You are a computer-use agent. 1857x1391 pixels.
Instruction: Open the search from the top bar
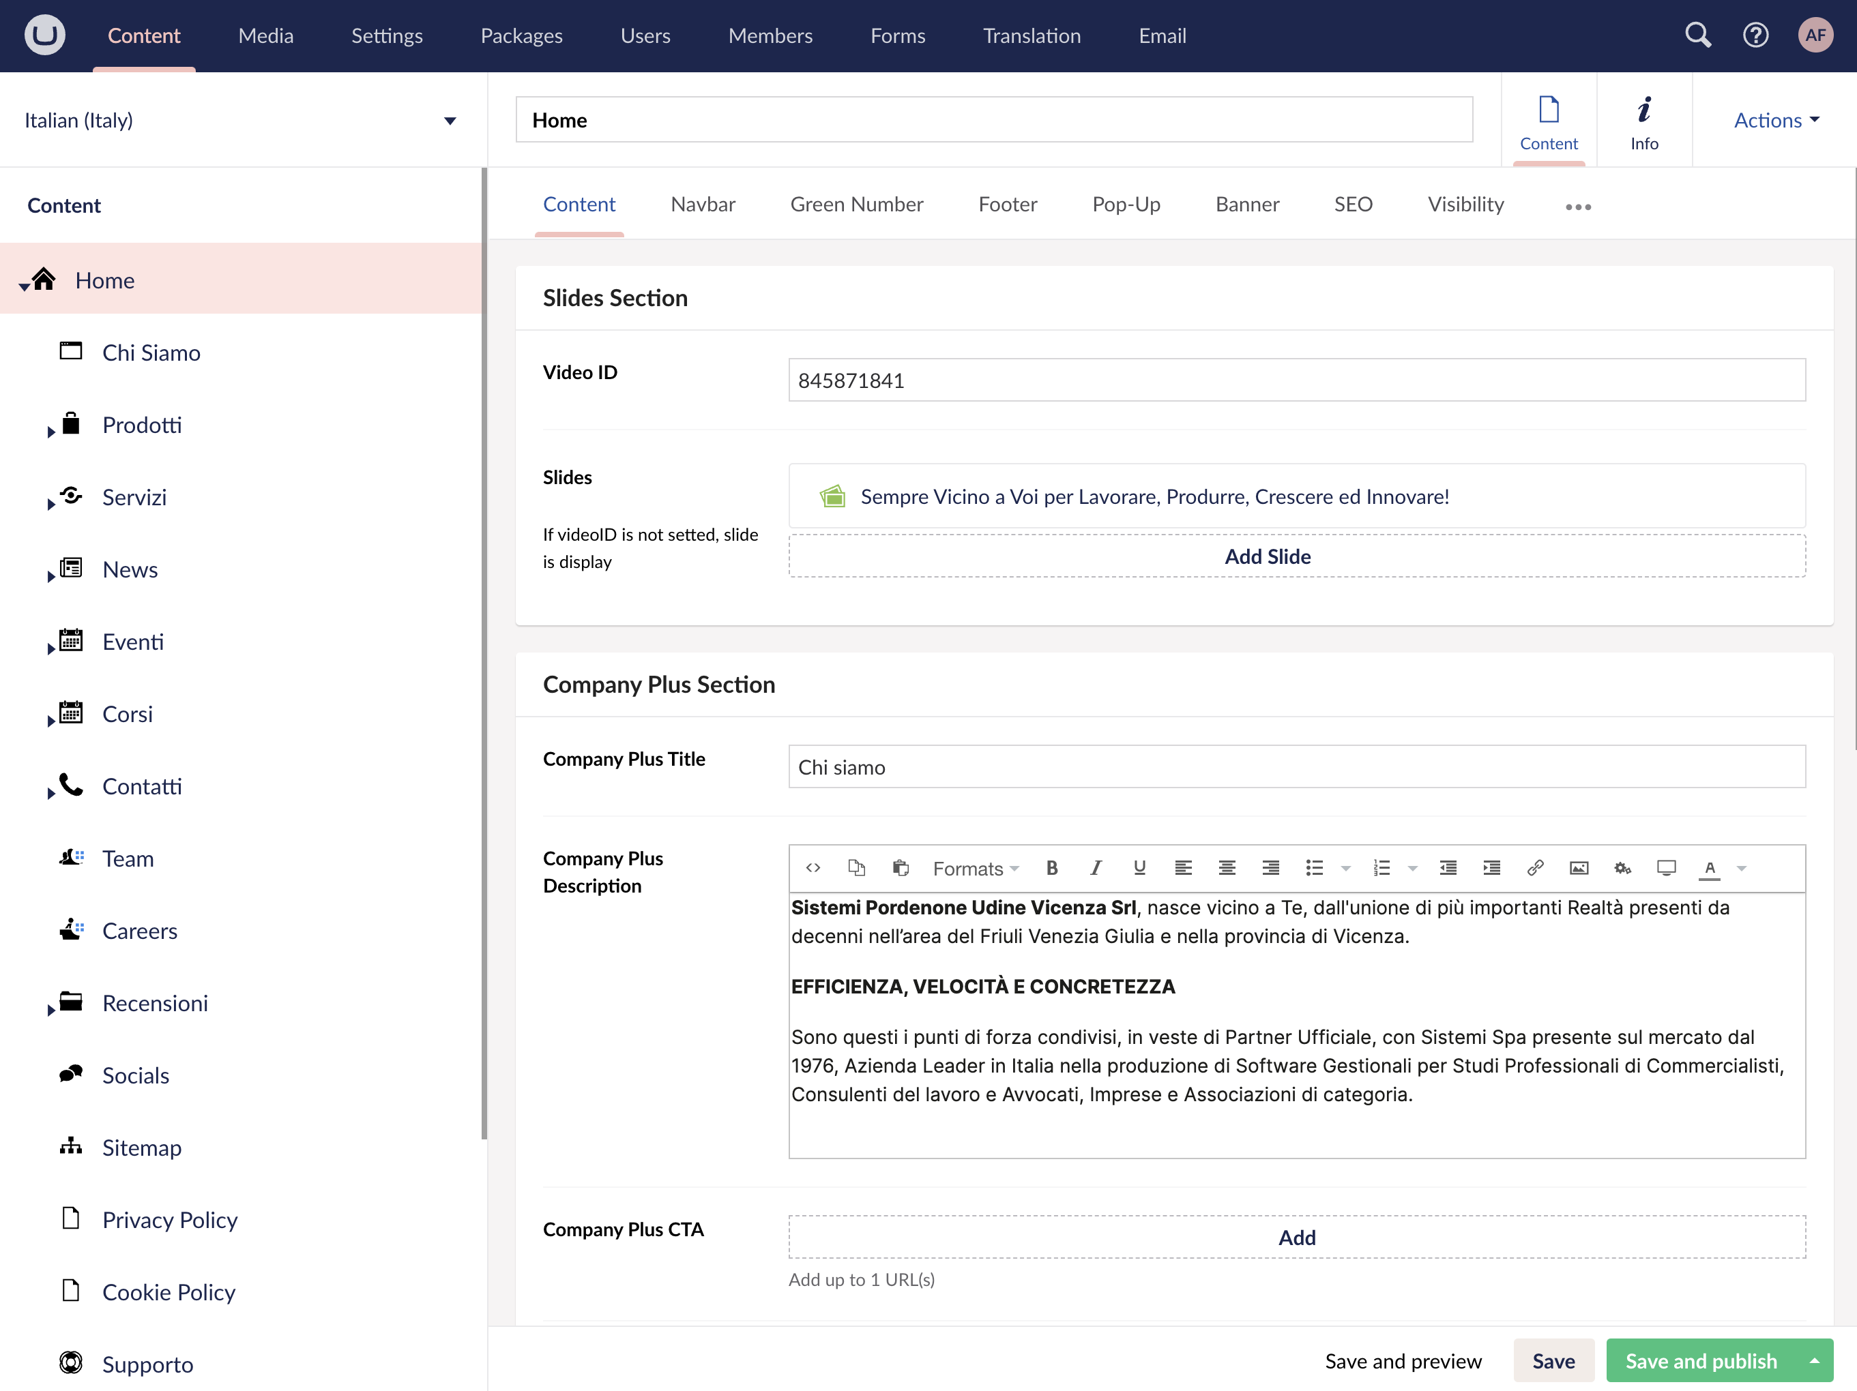coord(1697,35)
